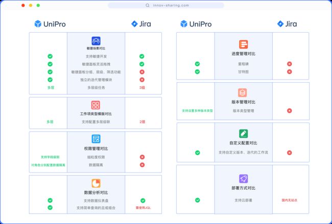Click UniPro's green check for 支持云部署
The height and width of the screenshot is (224, 332).
click(x=198, y=200)
